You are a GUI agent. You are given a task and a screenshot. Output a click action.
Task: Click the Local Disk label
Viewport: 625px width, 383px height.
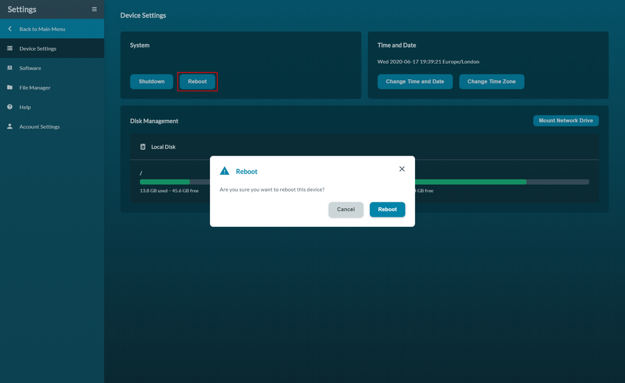pos(163,147)
